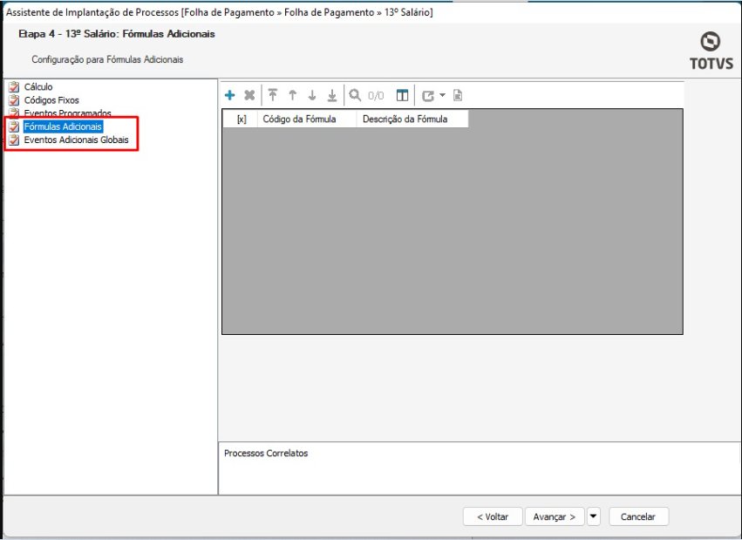Open dropdown arrow next to Avançar
The width and height of the screenshot is (742, 540).
pyautogui.click(x=594, y=516)
